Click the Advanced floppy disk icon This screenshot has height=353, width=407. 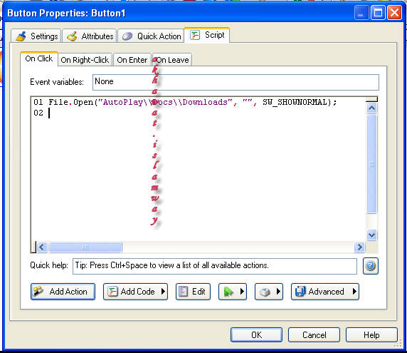click(300, 292)
